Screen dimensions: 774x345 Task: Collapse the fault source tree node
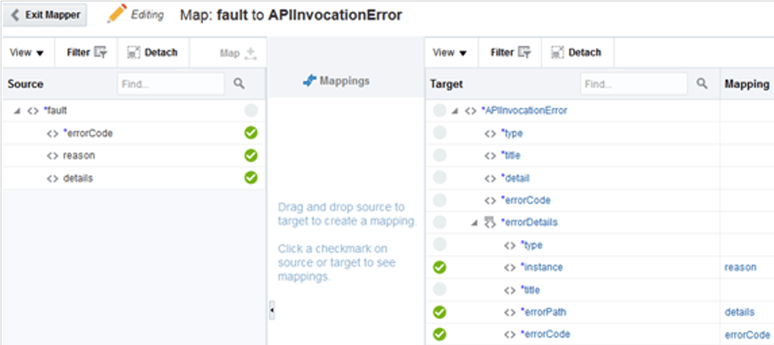pos(16,110)
